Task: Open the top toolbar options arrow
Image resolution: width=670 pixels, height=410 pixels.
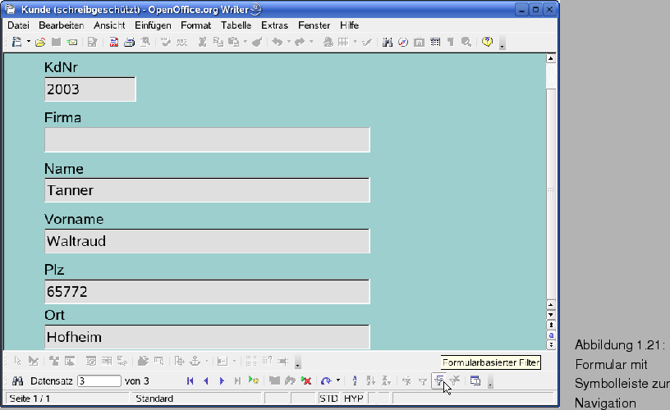Action: coord(502,44)
